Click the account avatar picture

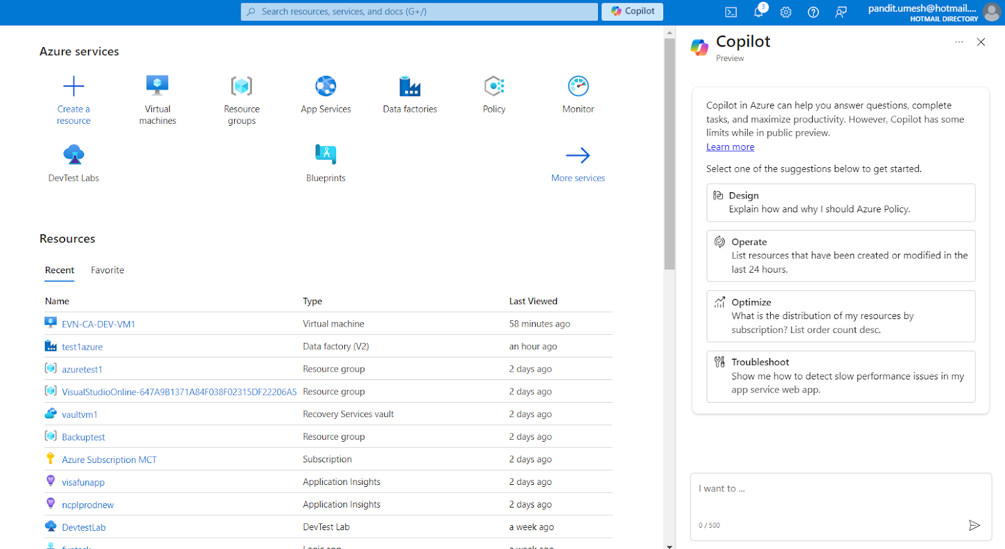(992, 12)
